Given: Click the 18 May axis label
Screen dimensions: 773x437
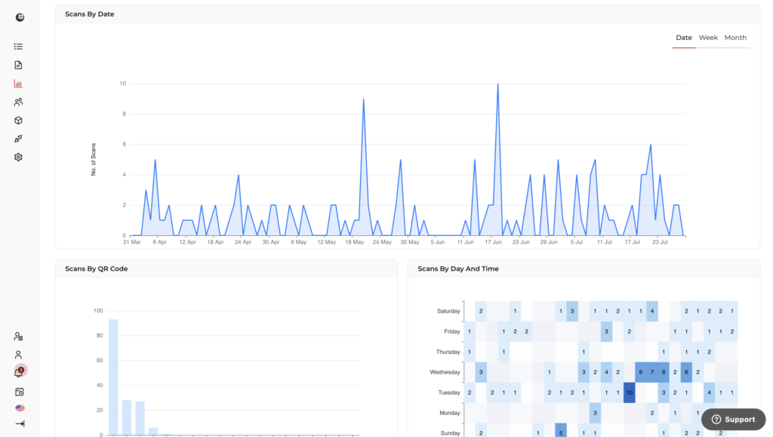Looking at the screenshot, I should point(355,242).
